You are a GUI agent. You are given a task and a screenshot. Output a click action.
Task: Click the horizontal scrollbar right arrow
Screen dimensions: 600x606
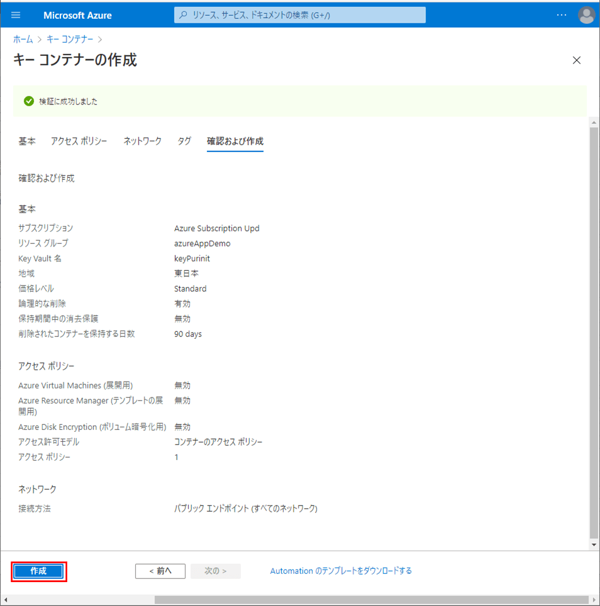[594, 600]
